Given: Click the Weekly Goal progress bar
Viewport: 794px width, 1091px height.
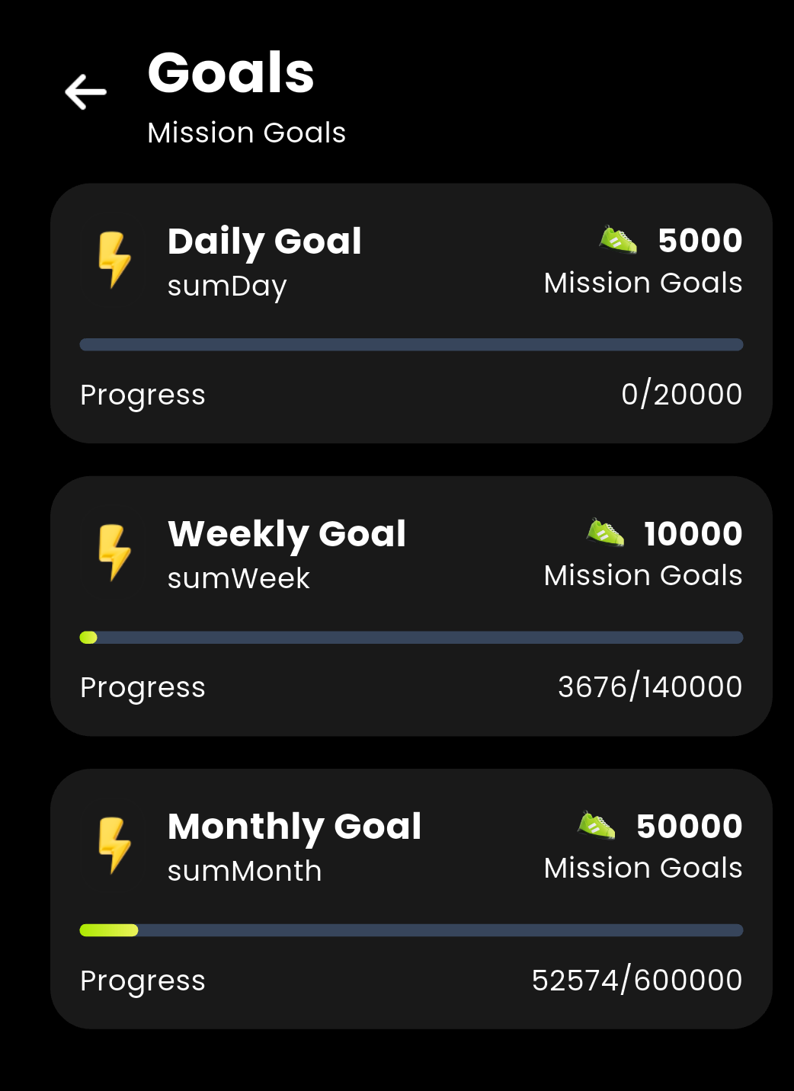Looking at the screenshot, I should (x=411, y=638).
